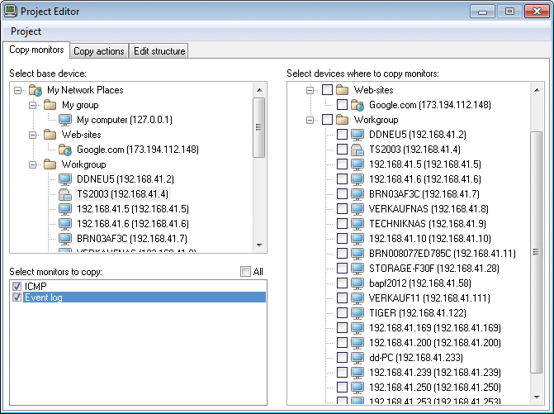Click BRN03AF3C monitor icon in base device tree
The width and height of the screenshot is (554, 414).
coord(65,239)
